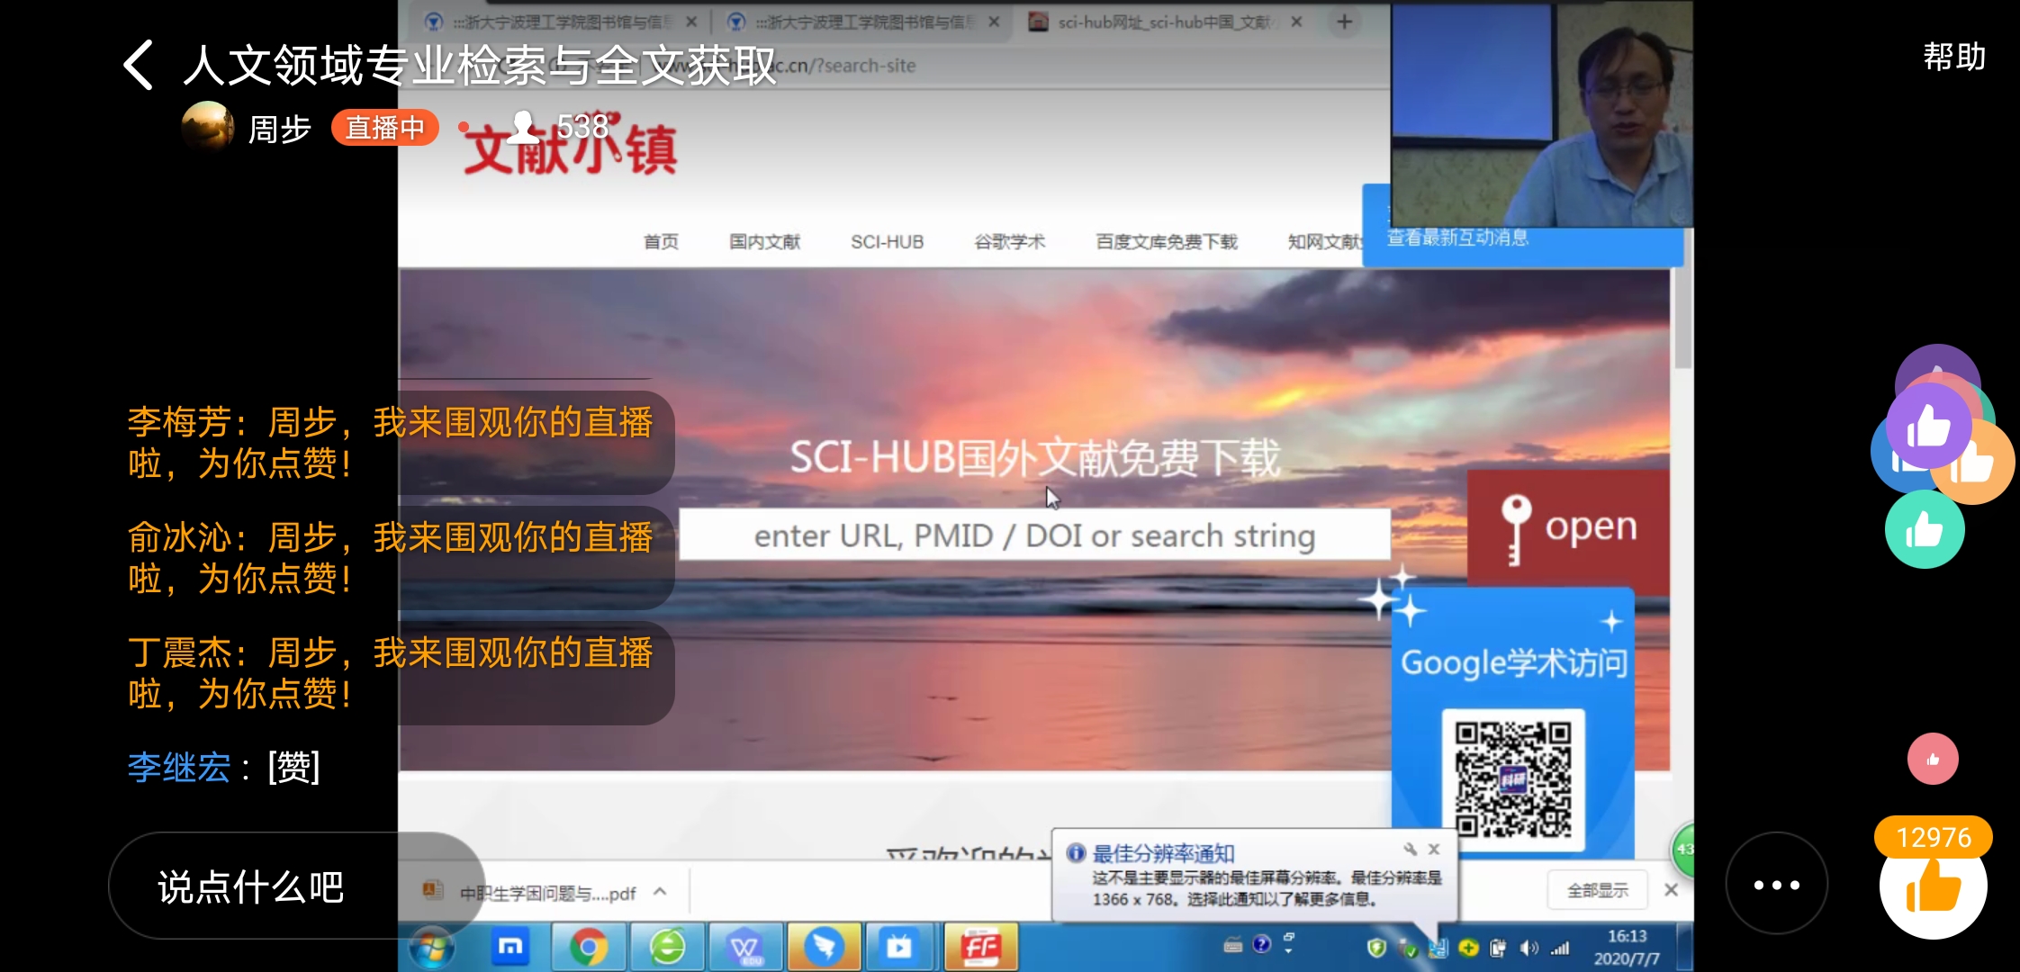This screenshot has width=2020, height=972.
Task: Tap 帮助 help link at top right
Action: [x=1953, y=58]
